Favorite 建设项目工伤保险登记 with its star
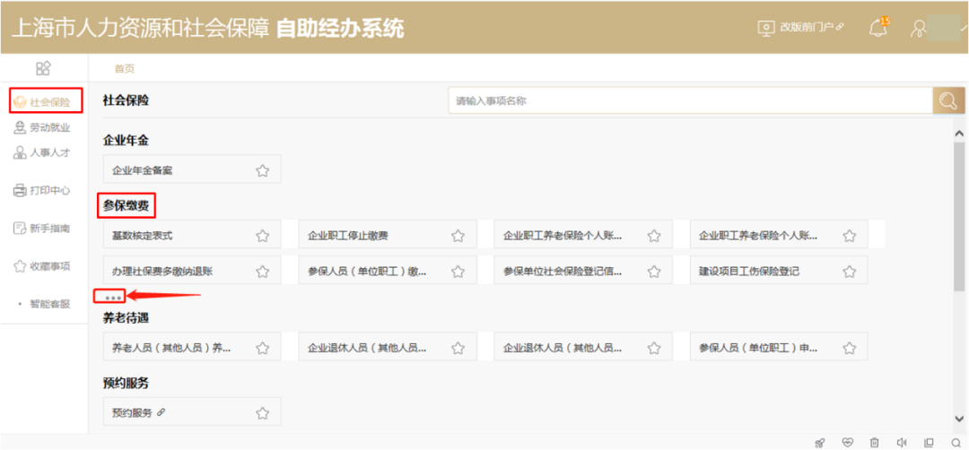 (850, 272)
